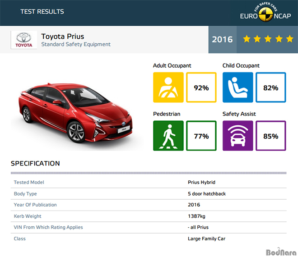Click the 2016 year badge
Screen dimensions: 298x257
coord(222,40)
